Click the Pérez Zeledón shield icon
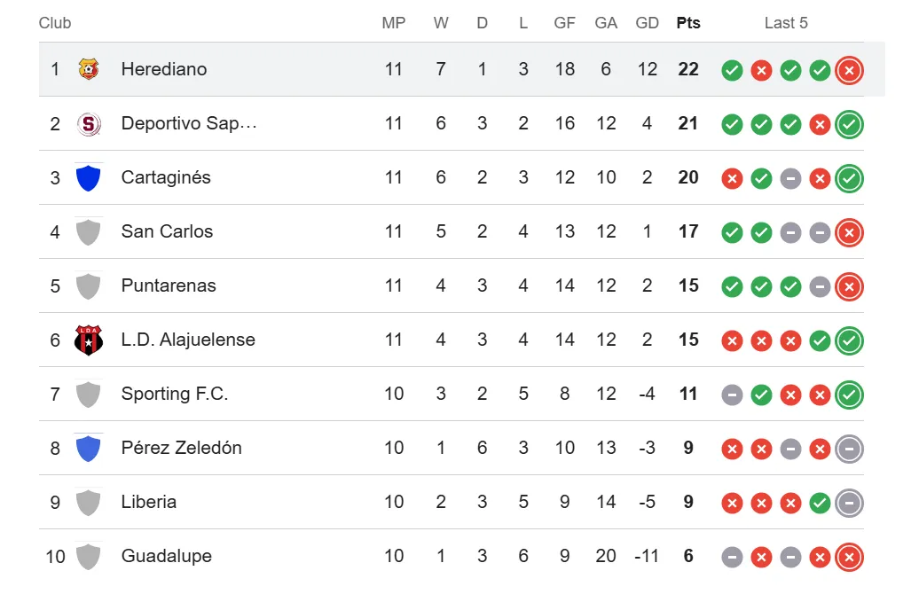 point(88,448)
